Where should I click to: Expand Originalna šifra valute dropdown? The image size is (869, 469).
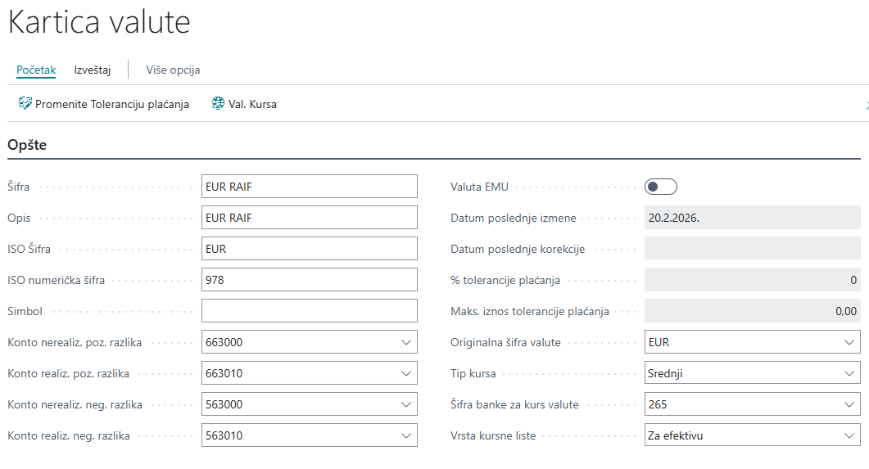849,342
